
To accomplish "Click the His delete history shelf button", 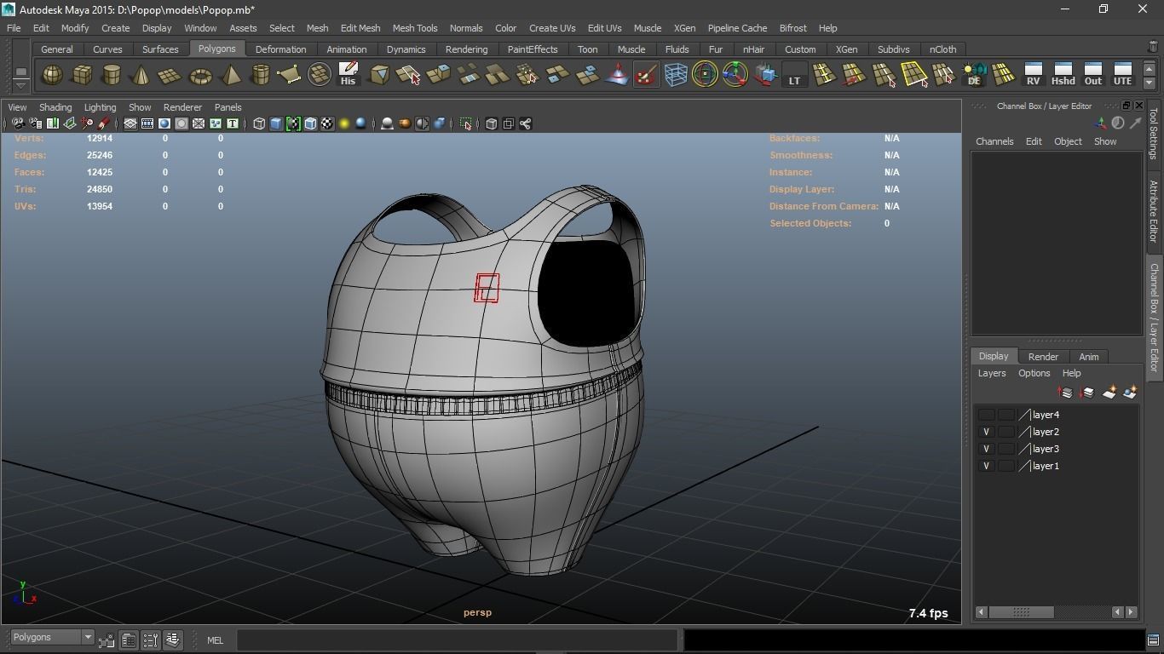I will tap(348, 75).
